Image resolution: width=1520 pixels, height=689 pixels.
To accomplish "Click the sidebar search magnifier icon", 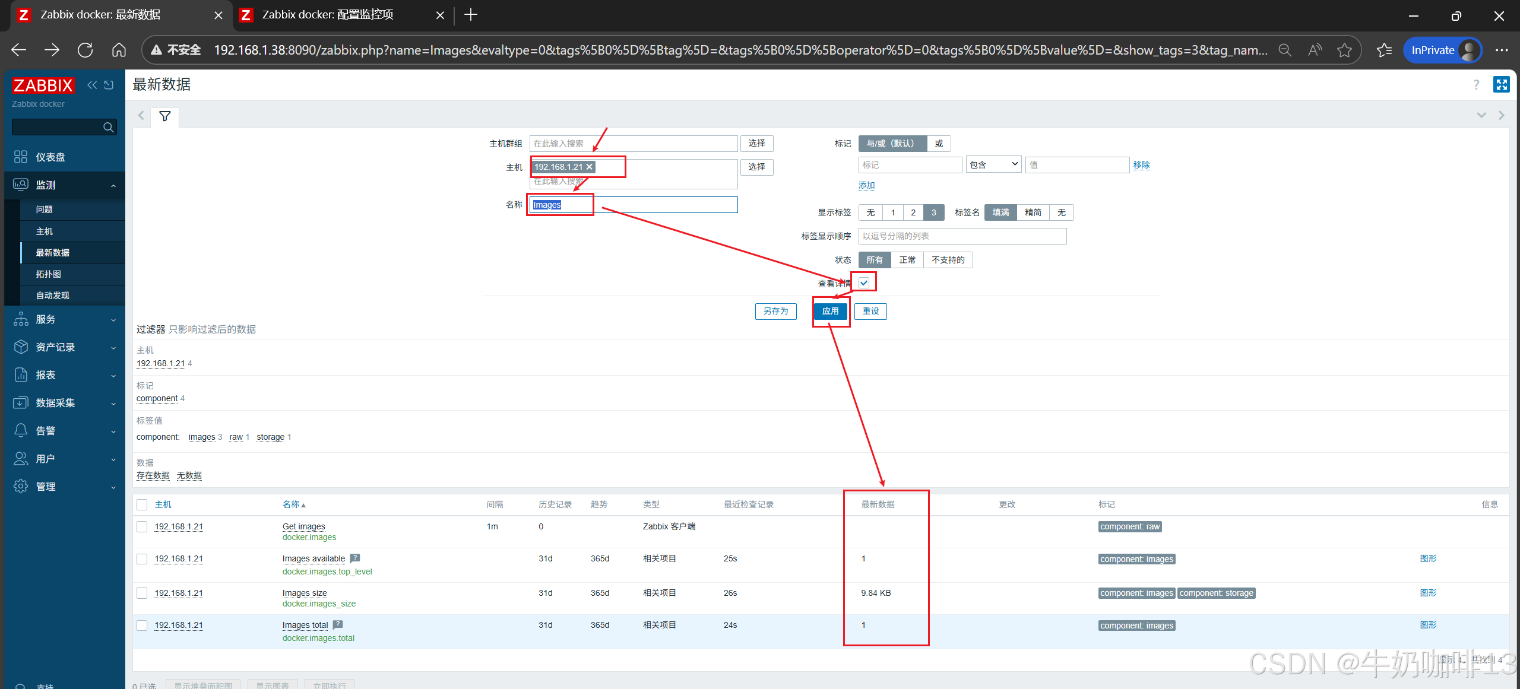I will (x=108, y=127).
